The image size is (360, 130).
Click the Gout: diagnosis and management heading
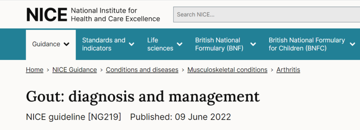coord(143,97)
